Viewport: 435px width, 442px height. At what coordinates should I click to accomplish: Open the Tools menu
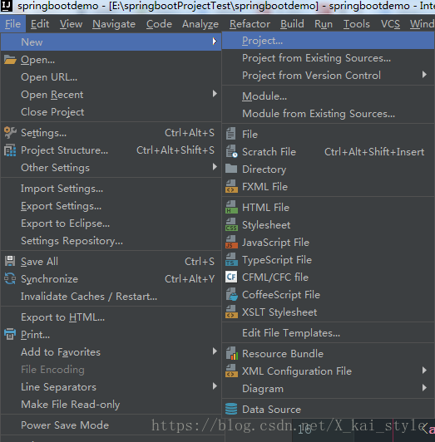pos(357,24)
